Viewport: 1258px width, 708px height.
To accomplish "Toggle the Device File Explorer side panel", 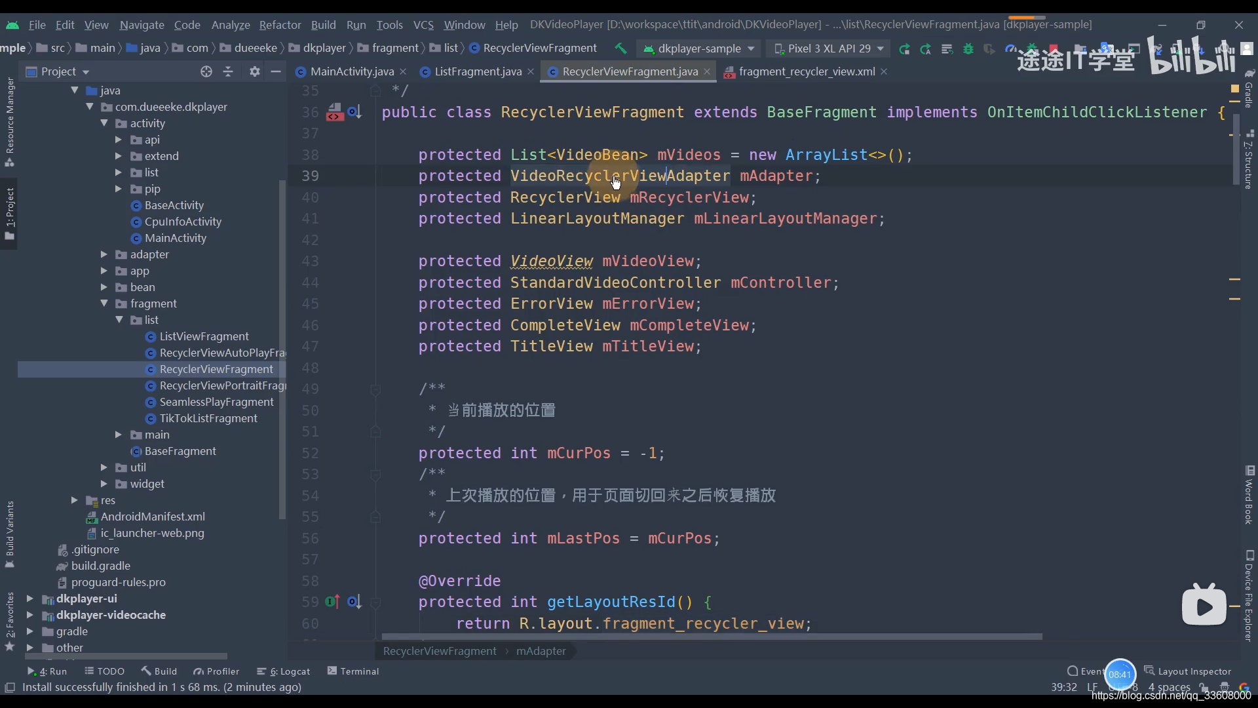I will pyautogui.click(x=1249, y=595).
